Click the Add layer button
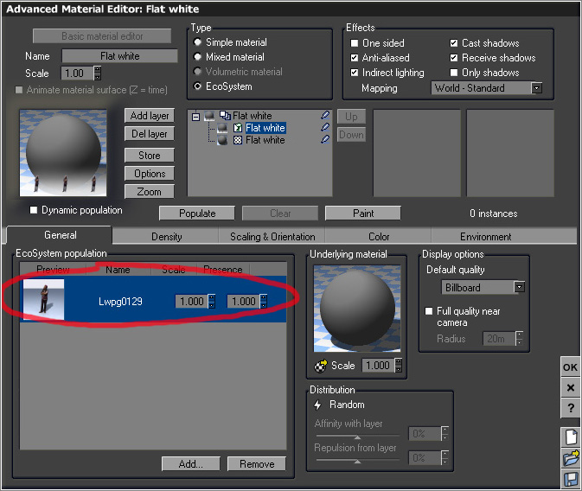582x491 pixels. pyautogui.click(x=150, y=116)
